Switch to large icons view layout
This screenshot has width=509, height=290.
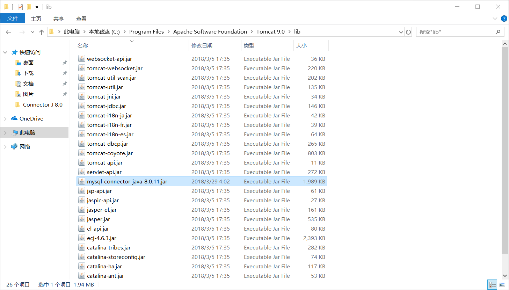coord(502,284)
